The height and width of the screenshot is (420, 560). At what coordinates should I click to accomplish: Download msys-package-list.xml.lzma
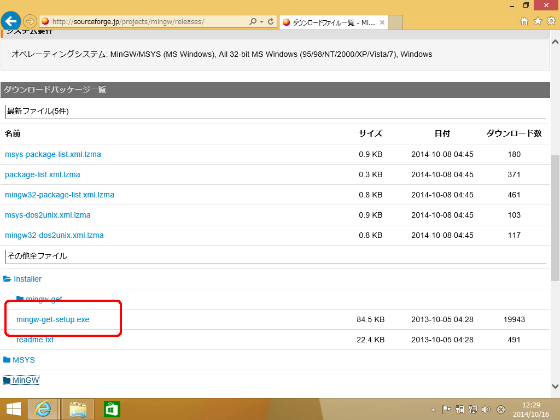point(53,154)
